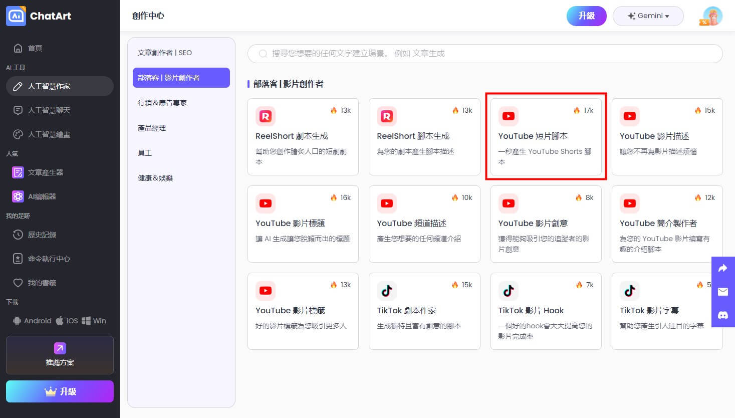The height and width of the screenshot is (418, 735).
Task: Click the search magnifier icon
Action: tap(263, 53)
